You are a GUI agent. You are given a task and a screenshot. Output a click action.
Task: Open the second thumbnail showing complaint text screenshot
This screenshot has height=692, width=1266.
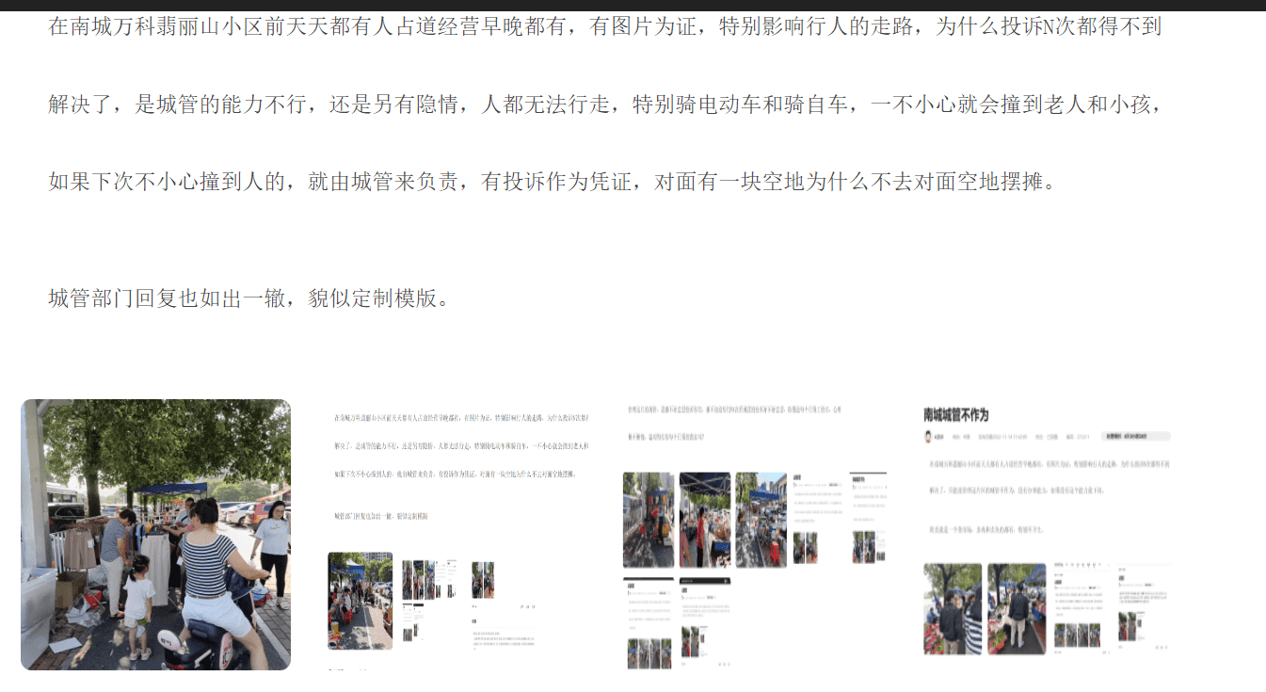click(457, 535)
